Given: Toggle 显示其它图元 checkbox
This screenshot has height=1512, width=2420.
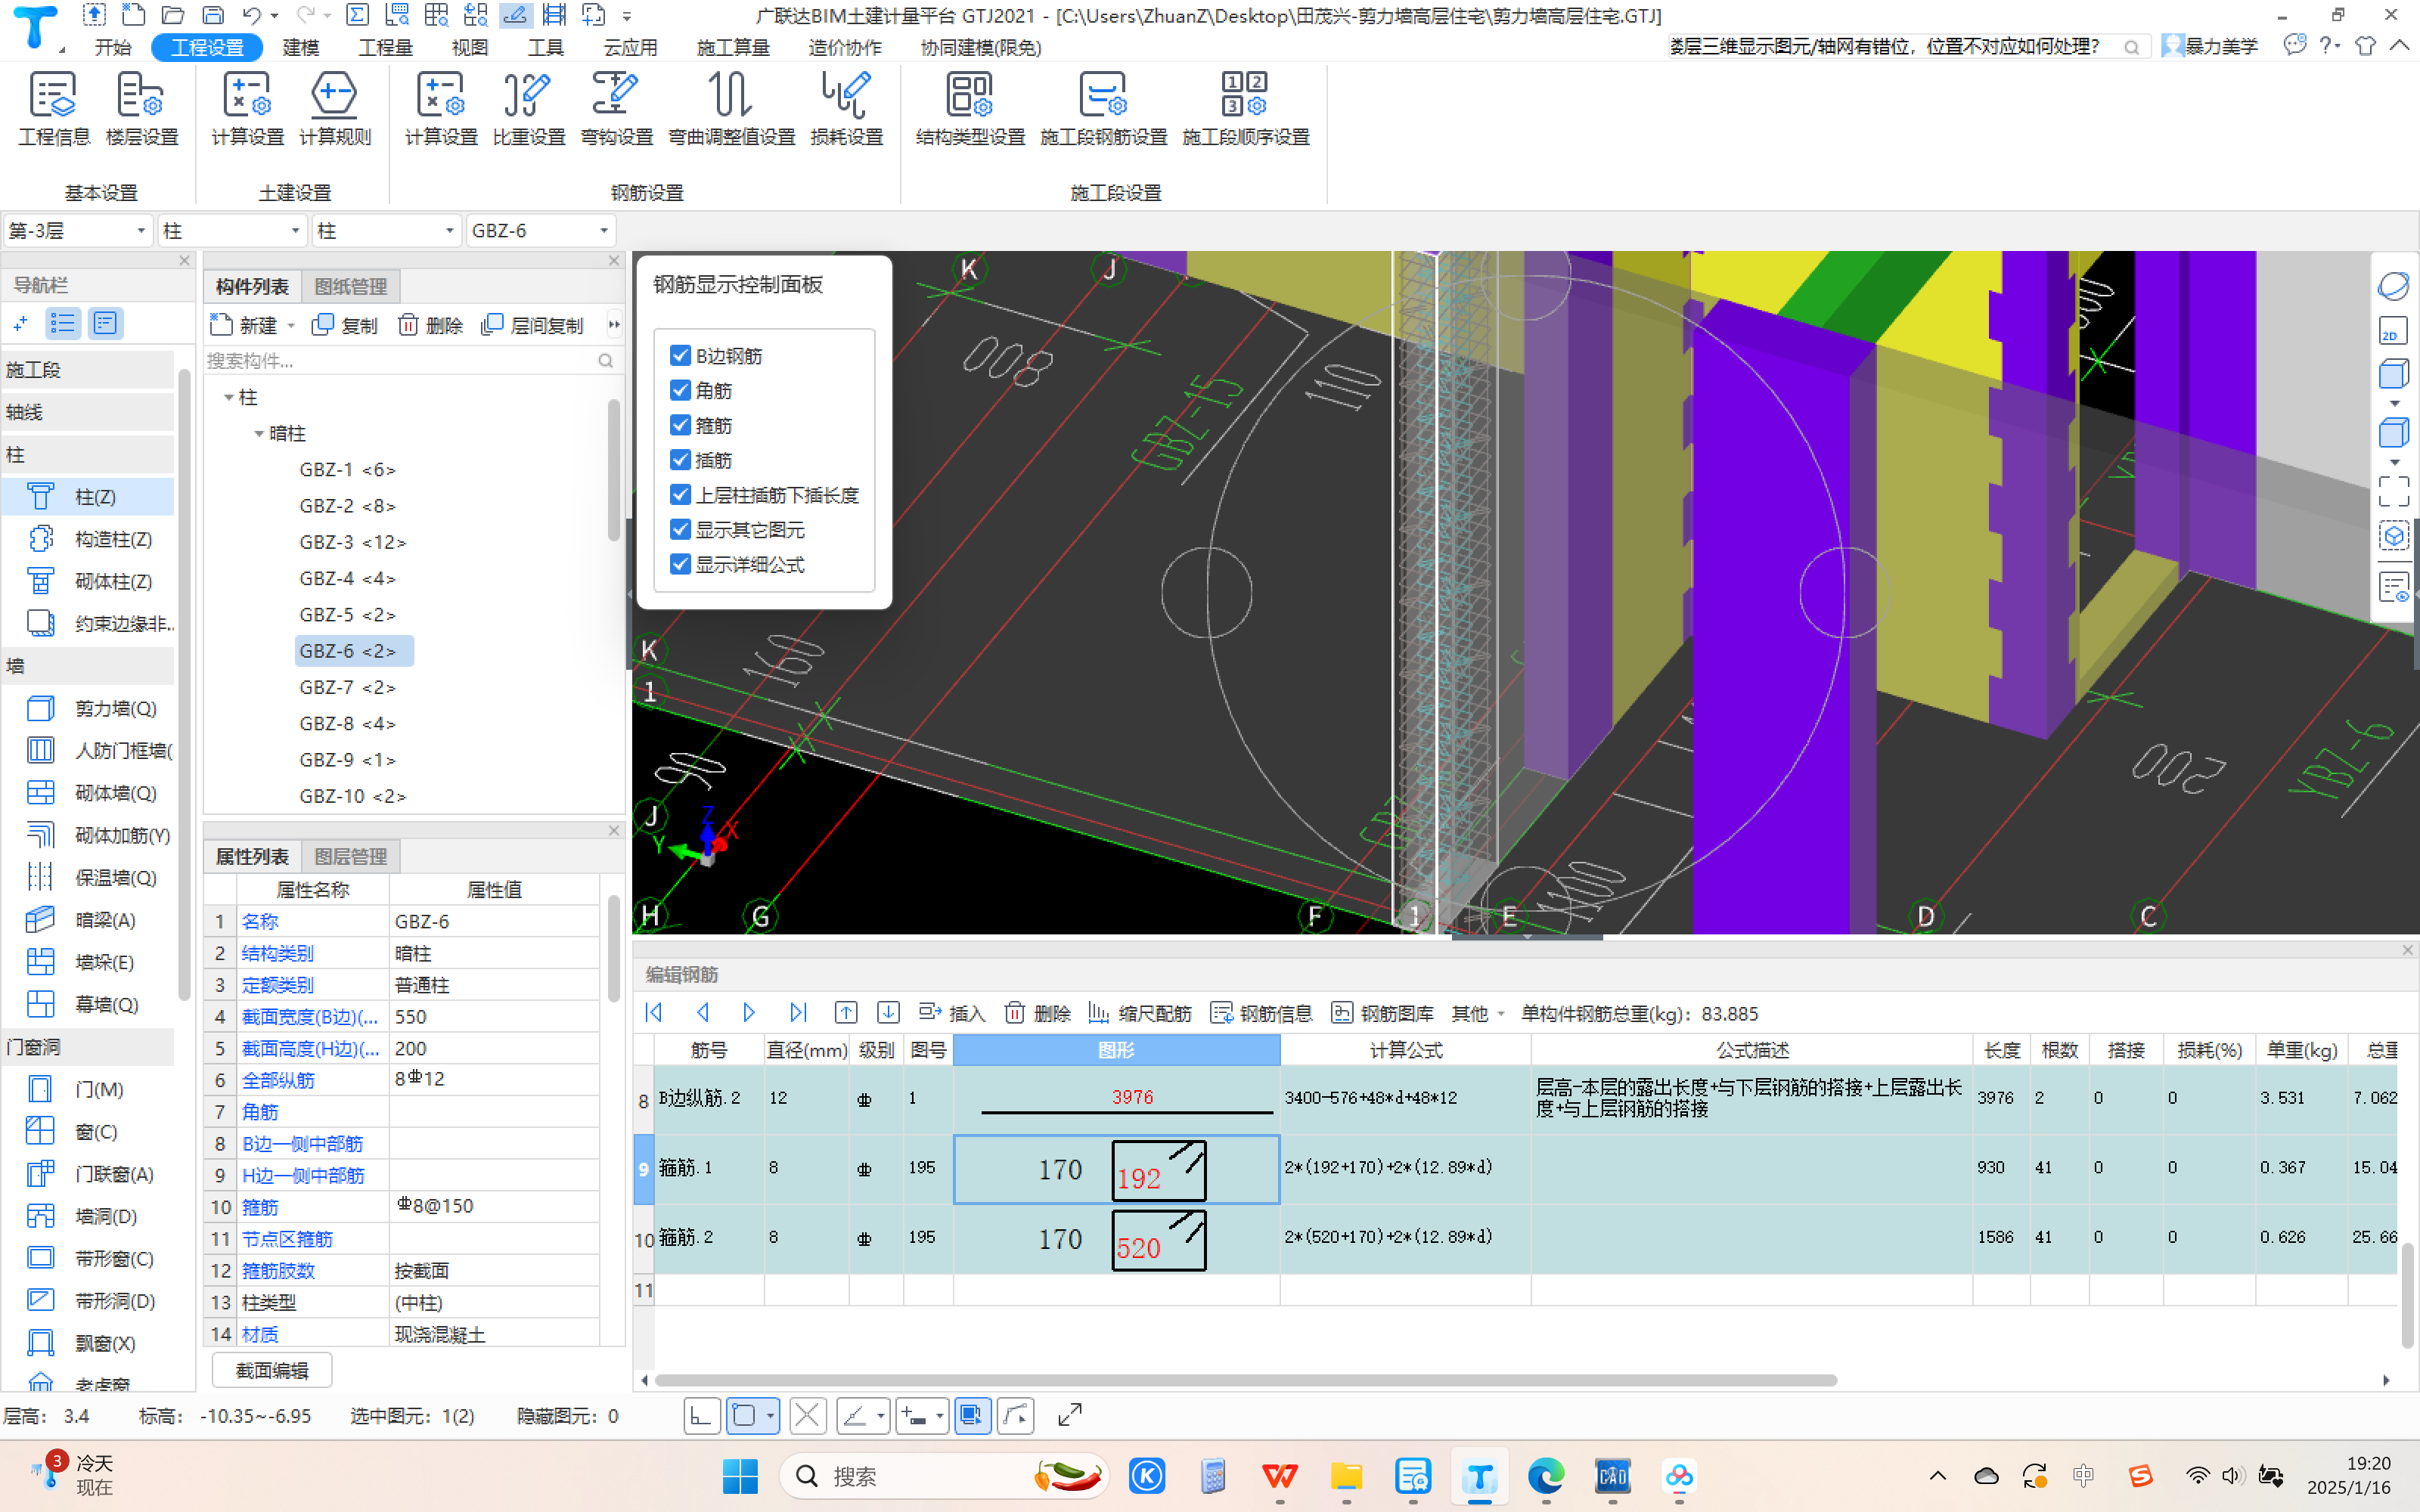Looking at the screenshot, I should coord(681,530).
